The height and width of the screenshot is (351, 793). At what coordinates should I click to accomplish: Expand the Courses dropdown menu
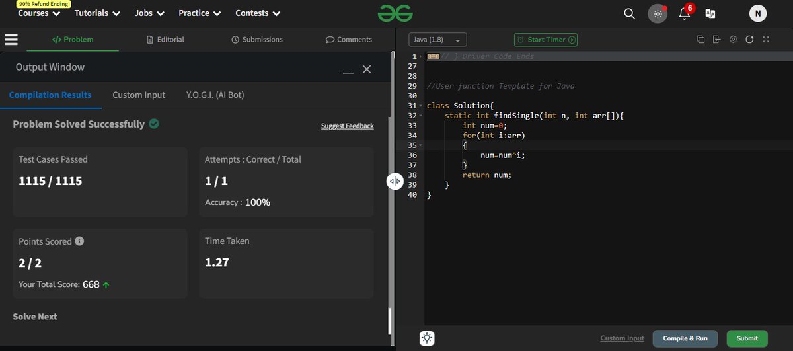pos(38,13)
